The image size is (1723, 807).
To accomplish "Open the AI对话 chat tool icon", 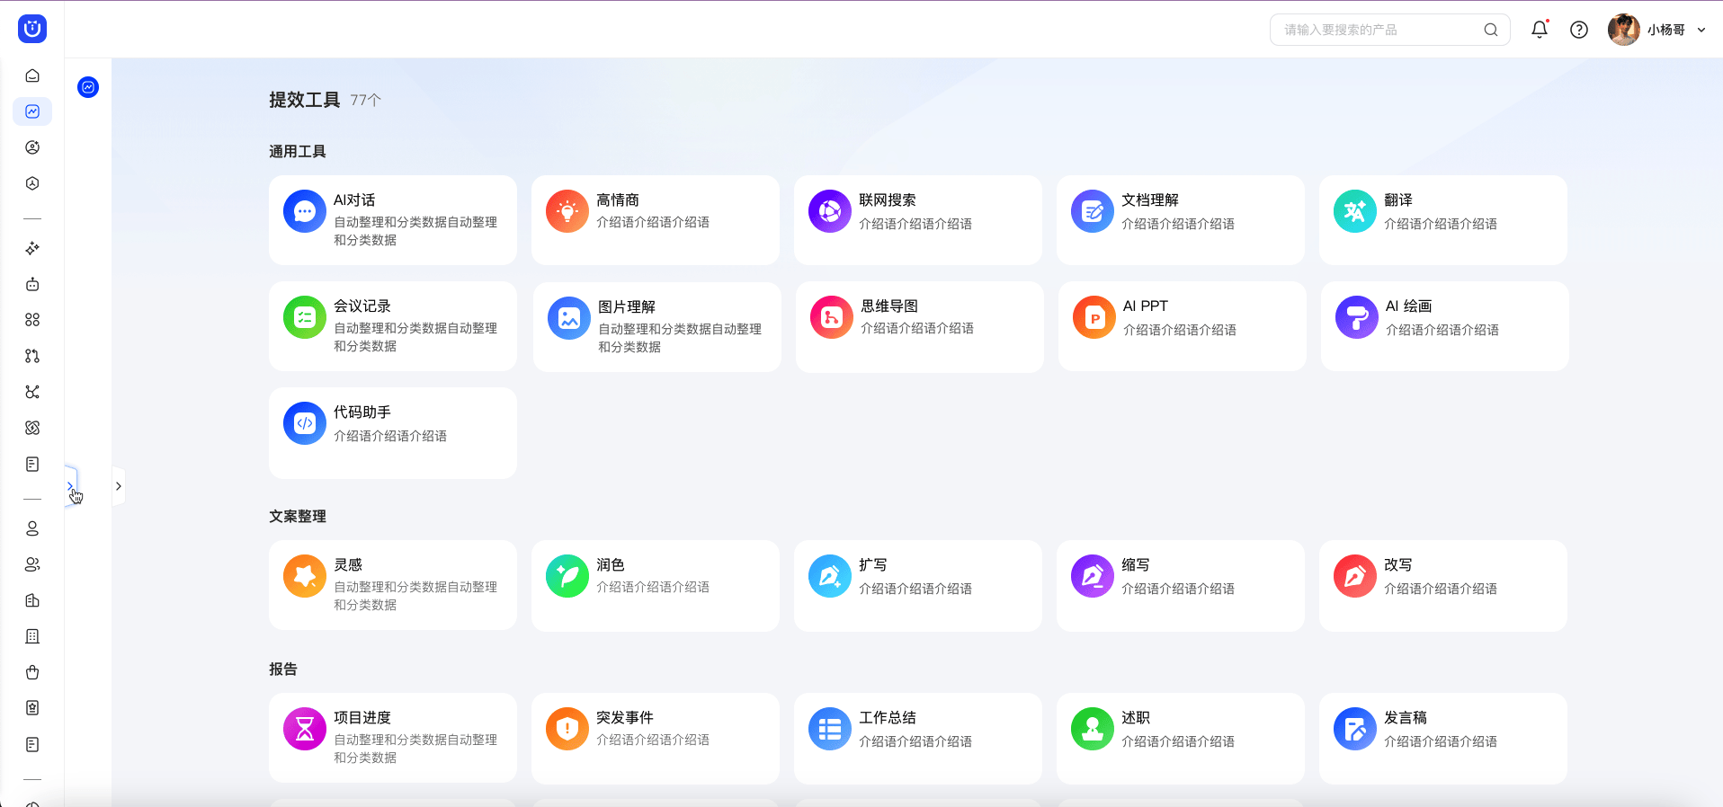I will click(305, 211).
